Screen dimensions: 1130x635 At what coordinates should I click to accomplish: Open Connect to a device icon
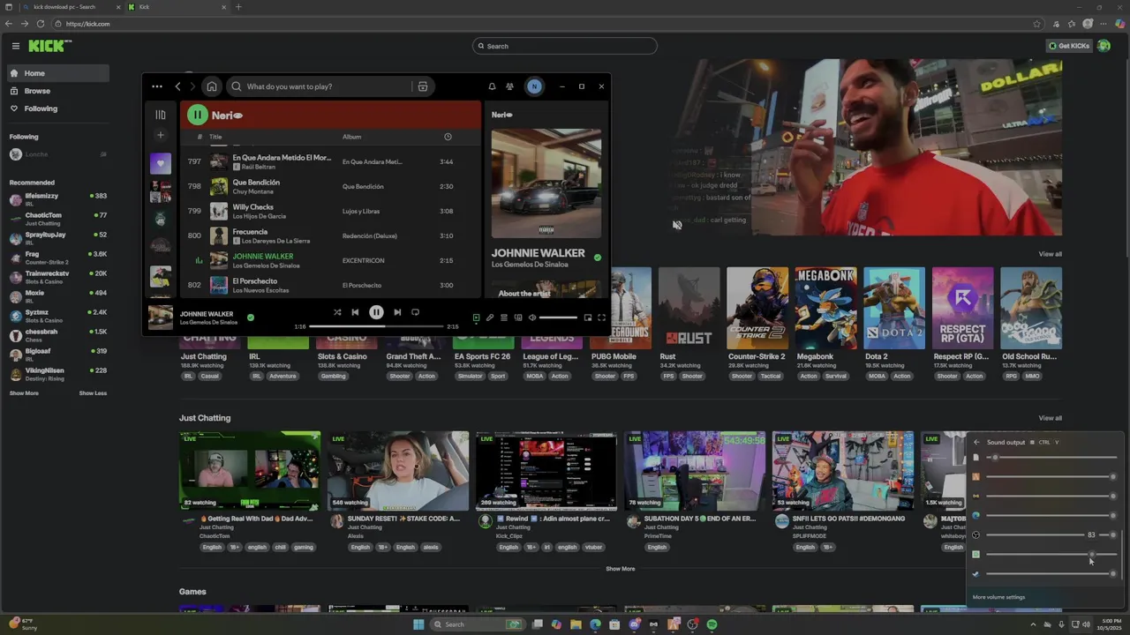(x=518, y=317)
